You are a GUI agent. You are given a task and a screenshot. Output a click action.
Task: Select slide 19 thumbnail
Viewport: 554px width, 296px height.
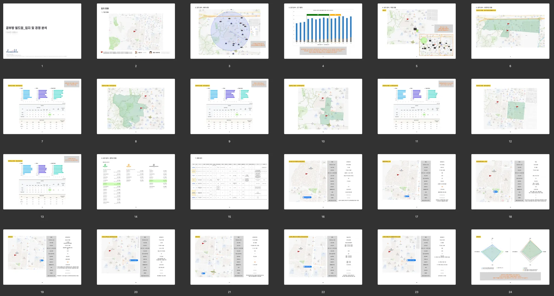point(42,257)
